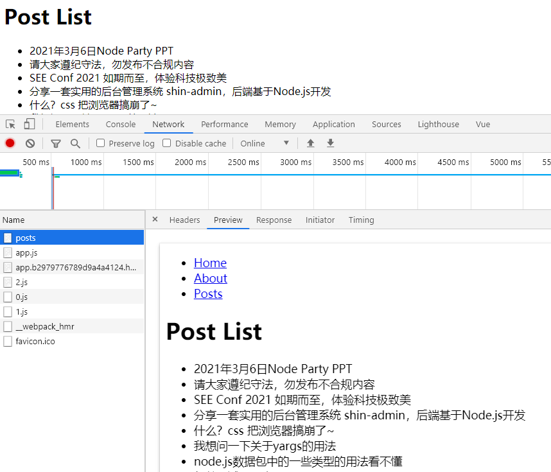Clear the network log
This screenshot has width=551, height=472.
click(30, 143)
